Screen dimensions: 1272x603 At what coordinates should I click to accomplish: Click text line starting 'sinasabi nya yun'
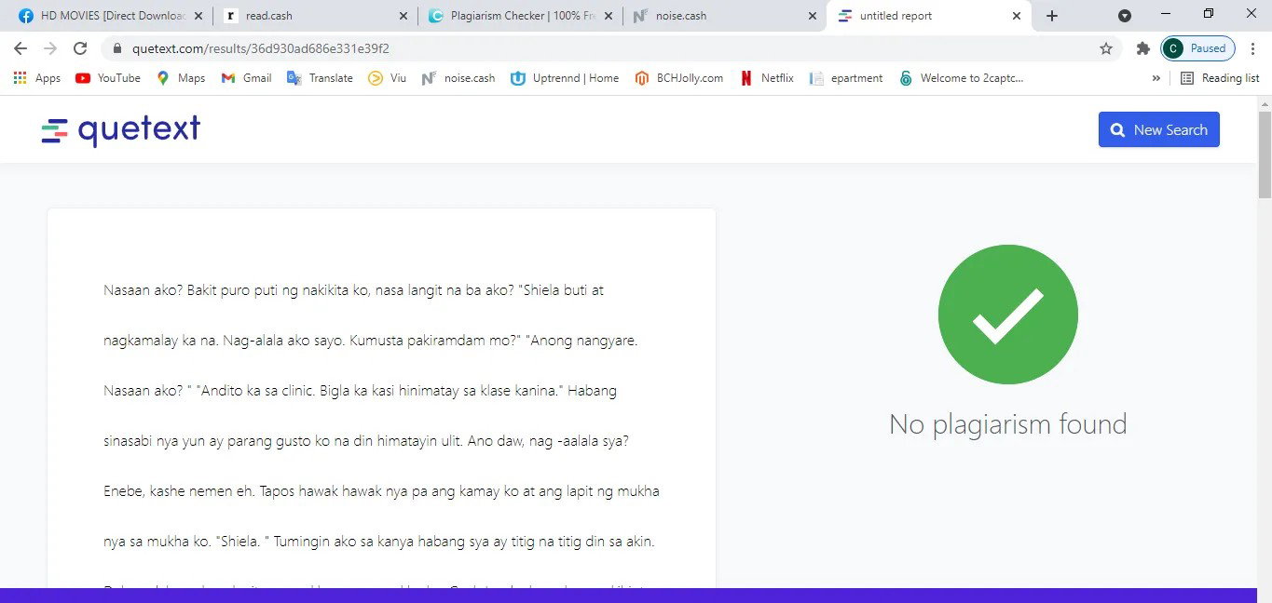tap(366, 441)
